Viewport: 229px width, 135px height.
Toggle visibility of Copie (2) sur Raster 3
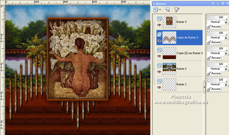click(159, 56)
